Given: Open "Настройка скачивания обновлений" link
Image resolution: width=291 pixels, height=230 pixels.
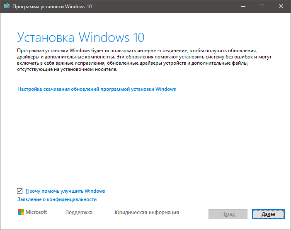Looking at the screenshot, I should point(97,89).
